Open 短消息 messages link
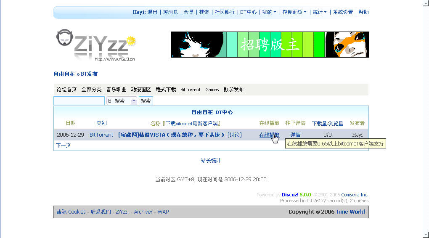The height and width of the screenshot is (238, 429). (x=170, y=12)
